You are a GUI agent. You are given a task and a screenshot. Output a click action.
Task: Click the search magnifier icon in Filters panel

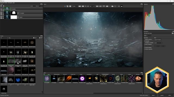(x=44, y=74)
